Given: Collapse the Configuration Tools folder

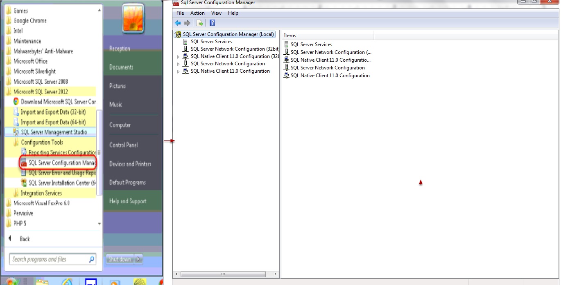Looking at the screenshot, I should pos(42,142).
